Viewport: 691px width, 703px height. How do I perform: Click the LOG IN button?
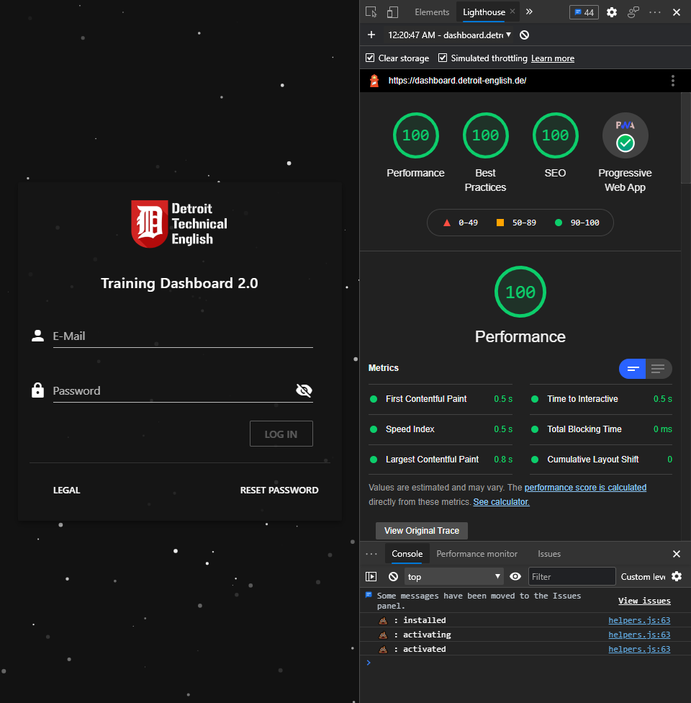click(281, 434)
